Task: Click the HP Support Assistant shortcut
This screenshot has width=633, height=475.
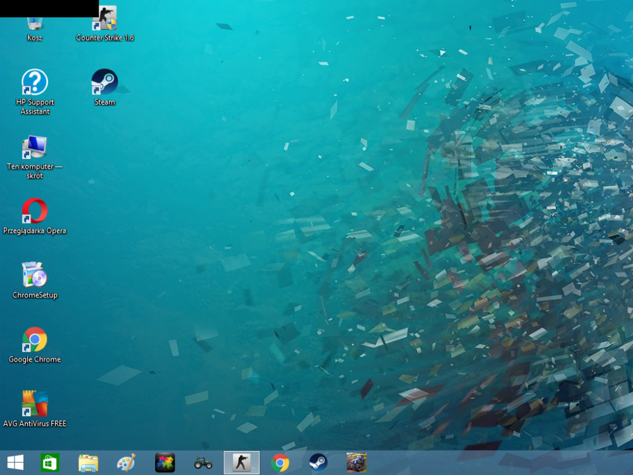Action: tap(35, 84)
